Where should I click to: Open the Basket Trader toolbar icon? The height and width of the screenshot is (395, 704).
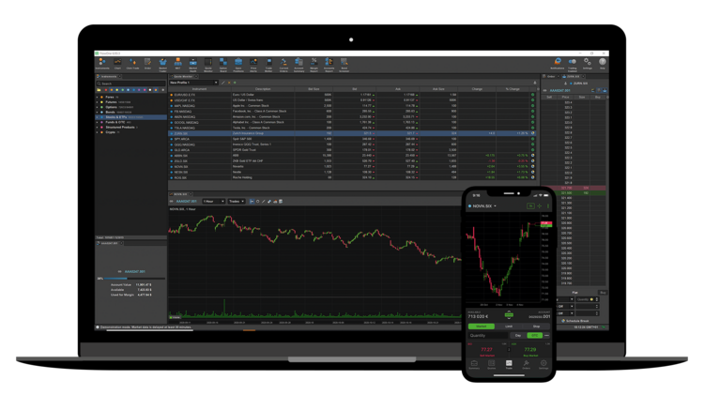tap(162, 64)
